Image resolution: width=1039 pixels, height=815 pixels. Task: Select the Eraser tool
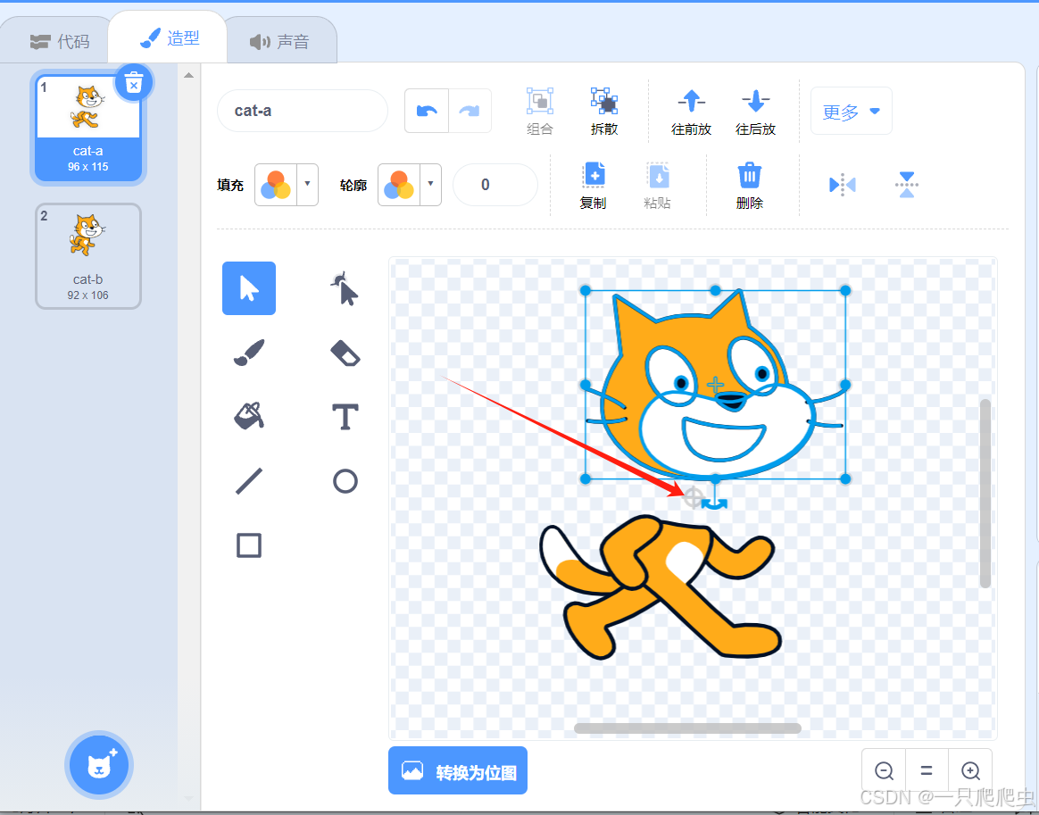(345, 353)
